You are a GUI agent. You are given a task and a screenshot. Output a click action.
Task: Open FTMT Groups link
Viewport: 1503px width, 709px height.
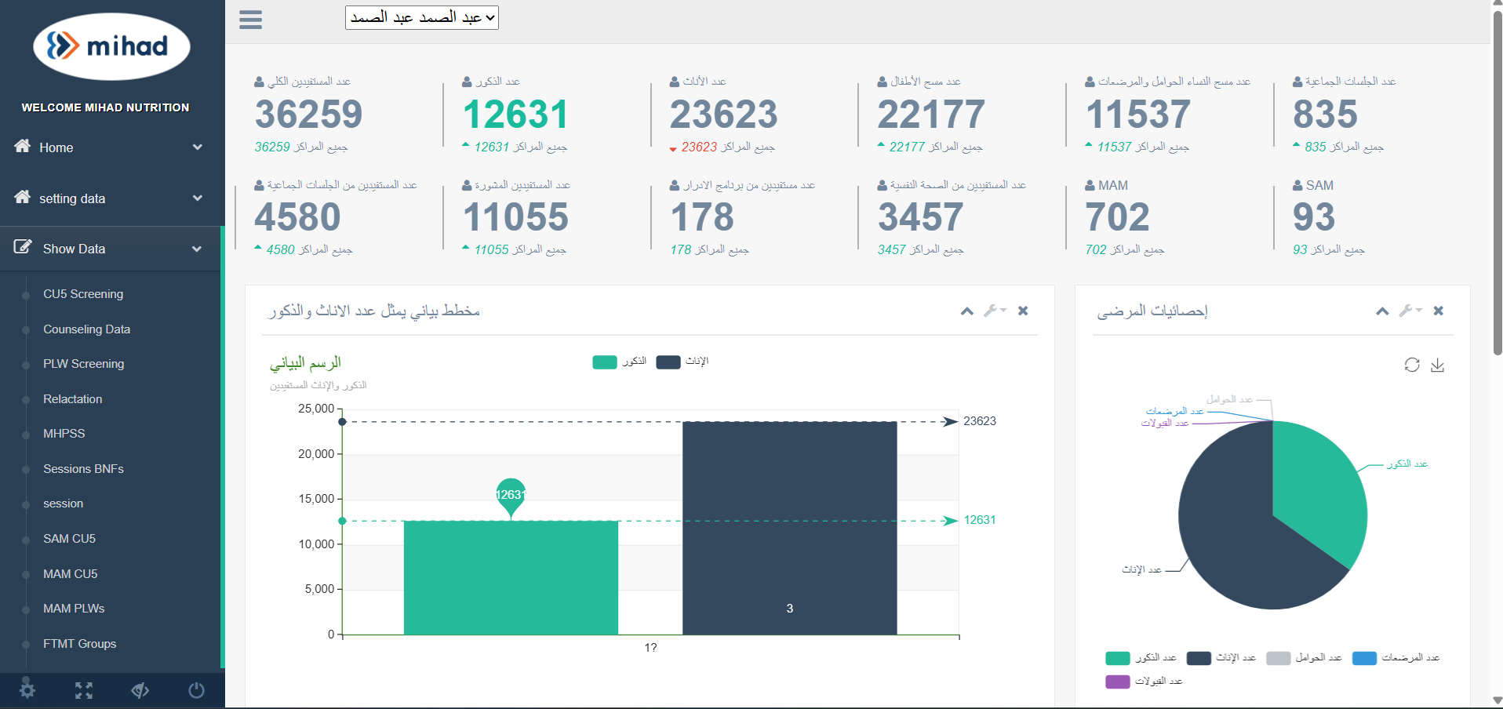coord(80,644)
